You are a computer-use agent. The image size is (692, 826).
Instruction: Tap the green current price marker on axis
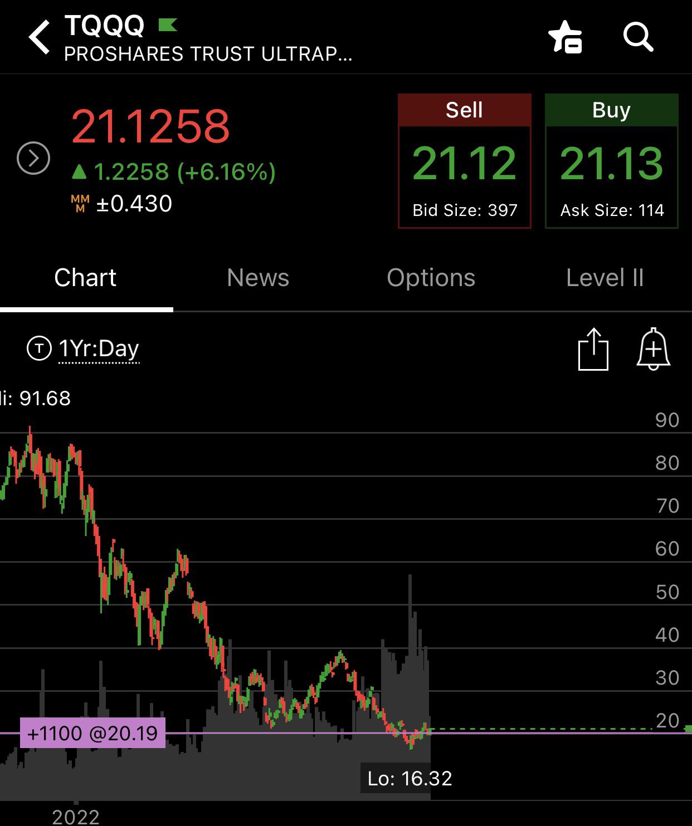pos(688,729)
